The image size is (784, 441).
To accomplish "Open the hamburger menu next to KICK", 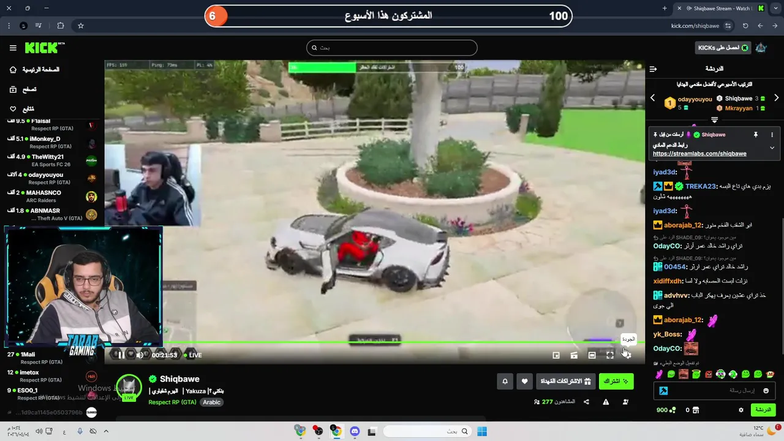I will (13, 48).
